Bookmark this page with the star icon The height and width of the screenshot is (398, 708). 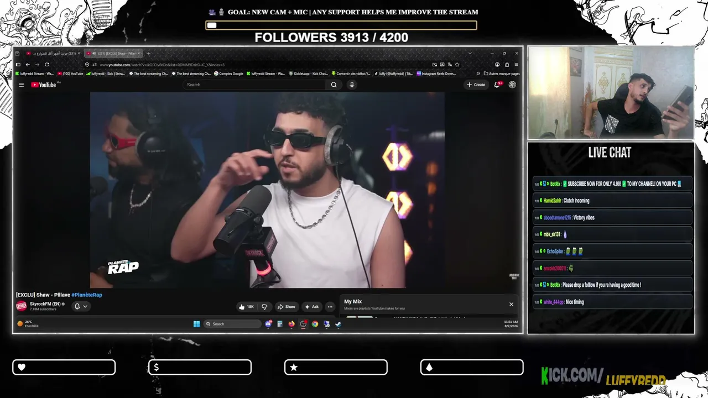coord(457,65)
